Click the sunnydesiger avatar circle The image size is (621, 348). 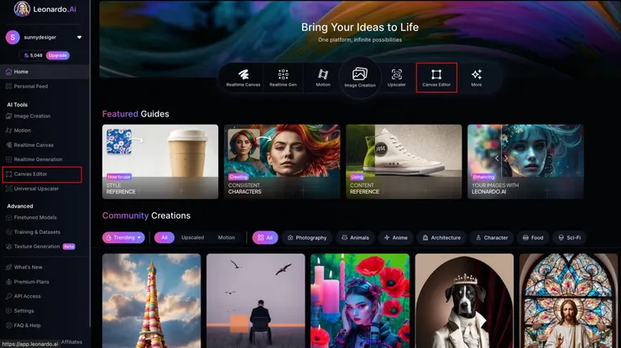13,37
